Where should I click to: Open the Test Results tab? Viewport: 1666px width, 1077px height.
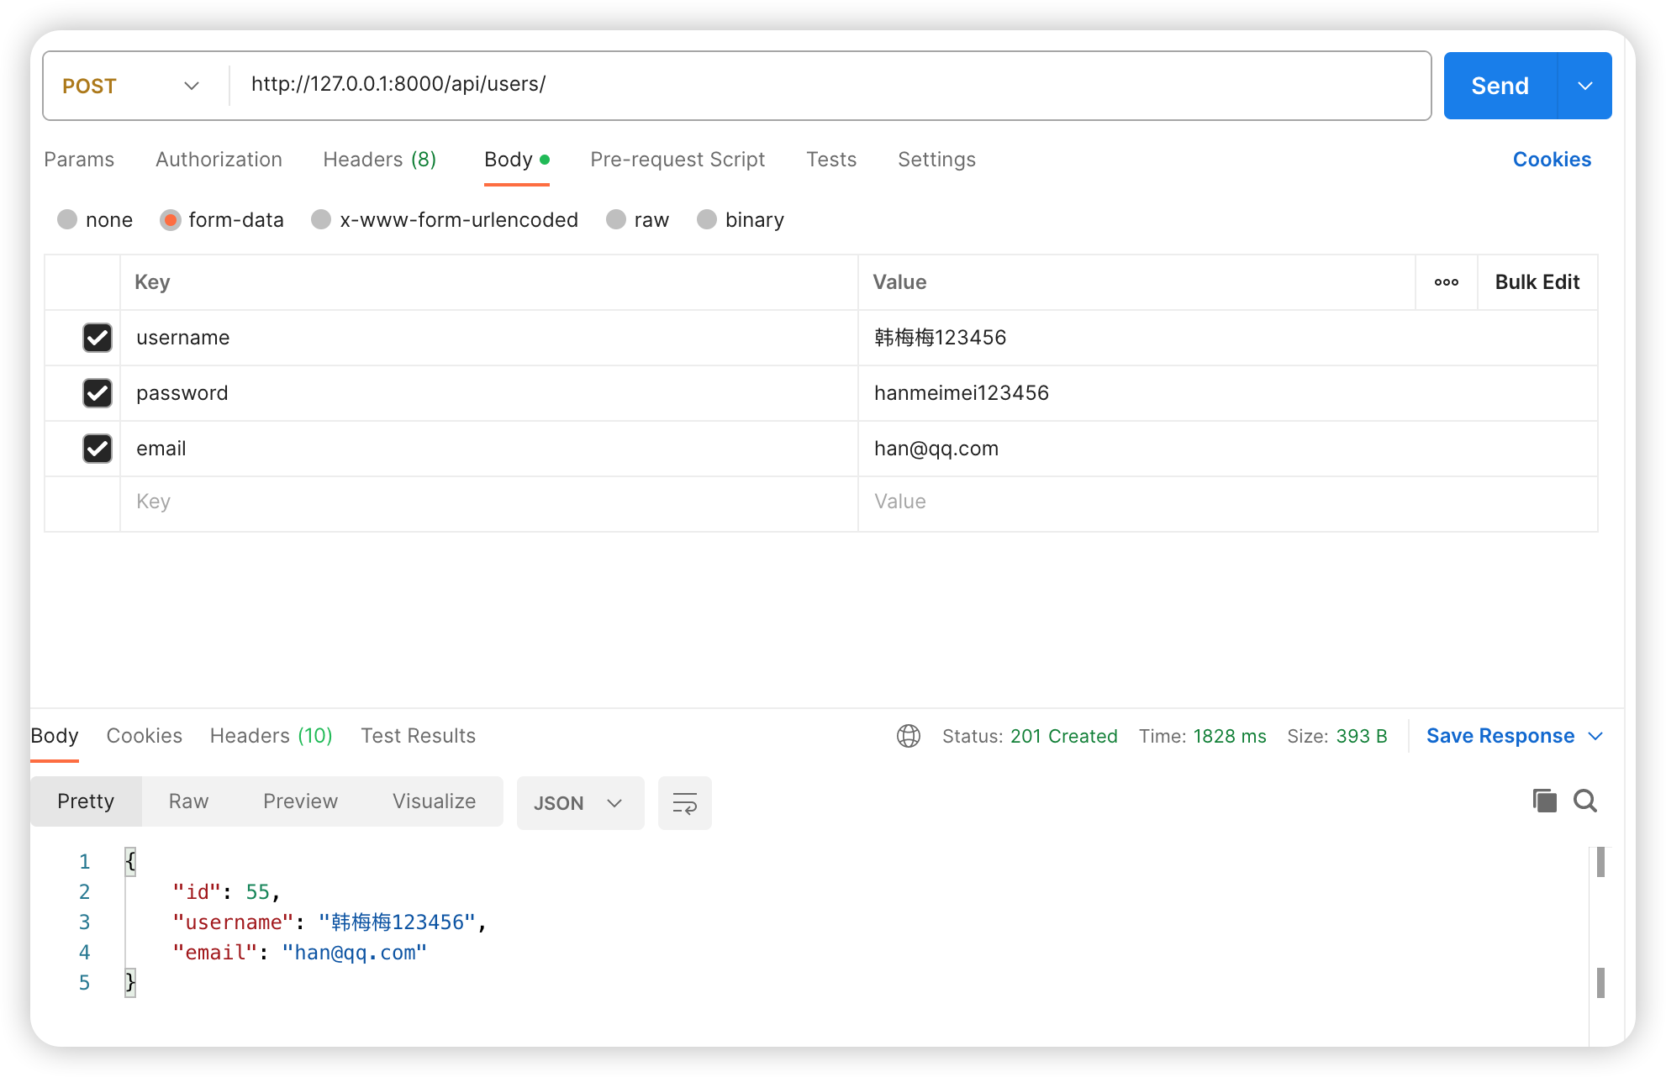click(x=418, y=736)
